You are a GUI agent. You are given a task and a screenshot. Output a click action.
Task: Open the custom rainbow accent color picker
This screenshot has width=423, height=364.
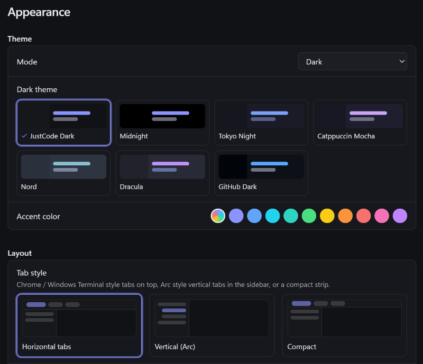pyautogui.click(x=218, y=216)
